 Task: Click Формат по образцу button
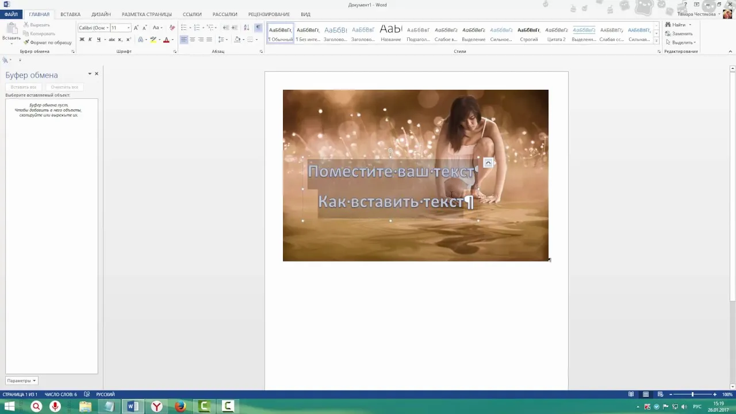(x=47, y=43)
